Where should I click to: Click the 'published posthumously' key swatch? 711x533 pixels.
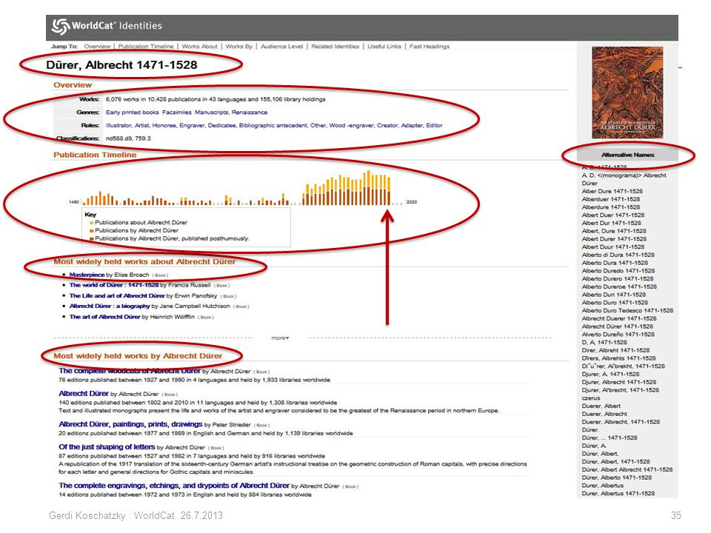(x=92, y=239)
